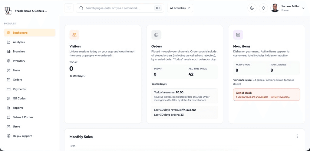Open QR Codes page
The width and height of the screenshot is (310, 151).
pyautogui.click(x=30, y=99)
